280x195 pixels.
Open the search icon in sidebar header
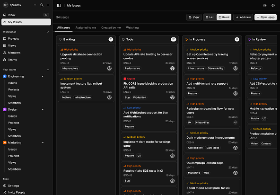coord(42,5)
